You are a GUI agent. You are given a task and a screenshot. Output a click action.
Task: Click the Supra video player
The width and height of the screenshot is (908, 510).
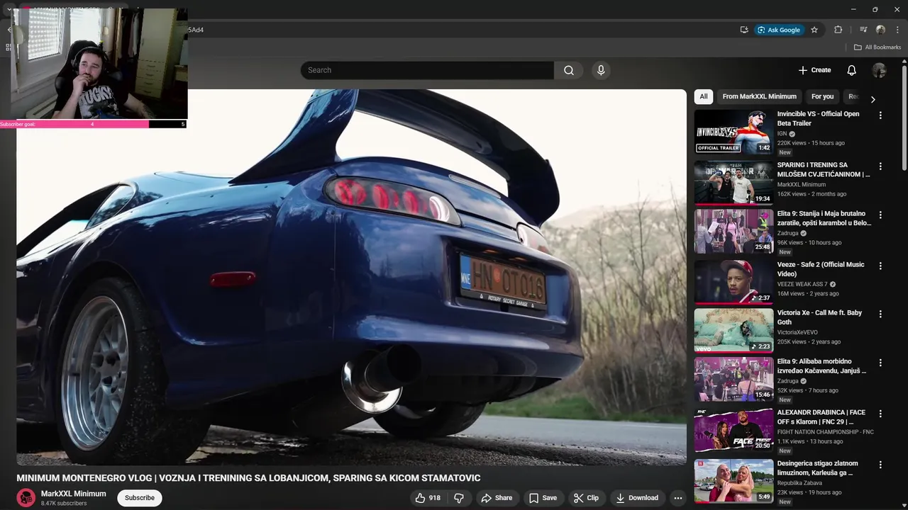click(x=351, y=277)
